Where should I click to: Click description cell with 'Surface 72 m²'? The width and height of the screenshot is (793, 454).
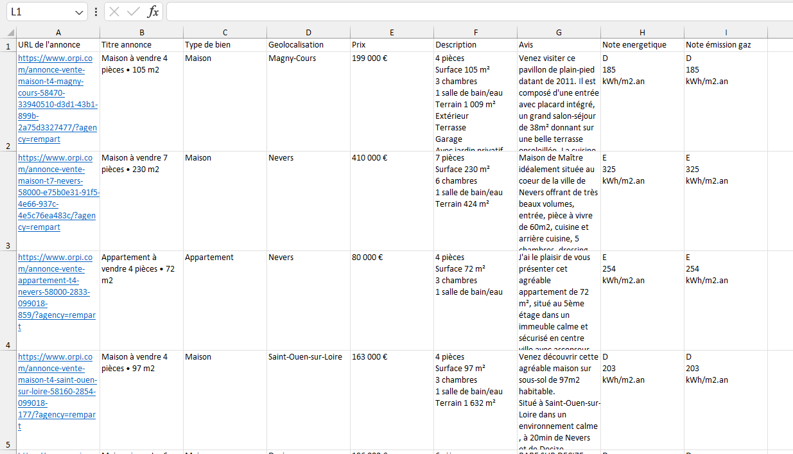(x=476, y=301)
